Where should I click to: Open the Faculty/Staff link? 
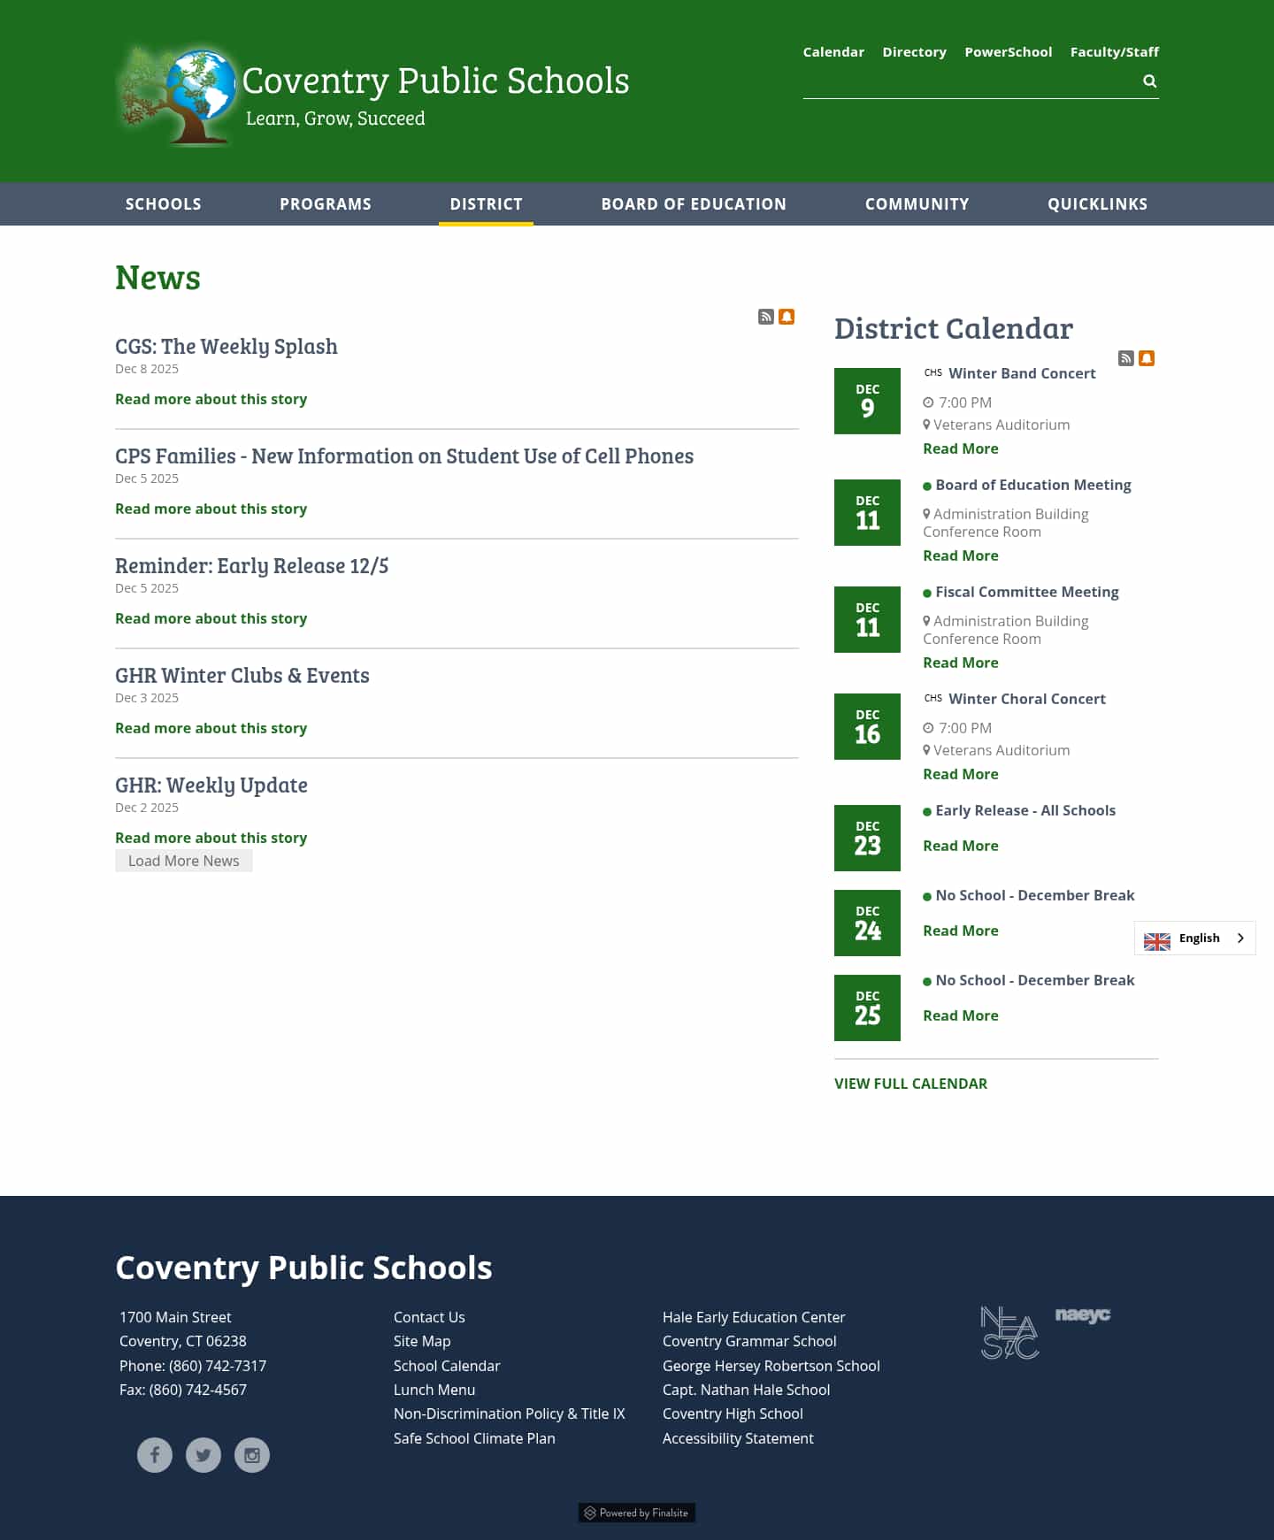pos(1114,52)
